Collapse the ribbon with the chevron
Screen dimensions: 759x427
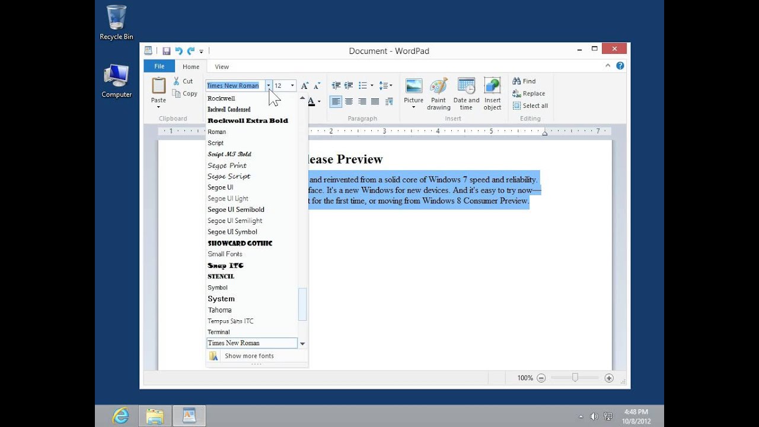(608, 66)
